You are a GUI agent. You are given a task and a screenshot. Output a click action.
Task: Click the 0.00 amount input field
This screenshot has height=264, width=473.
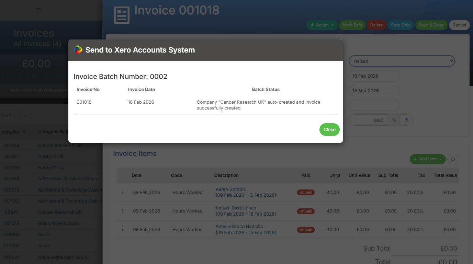[368, 120]
